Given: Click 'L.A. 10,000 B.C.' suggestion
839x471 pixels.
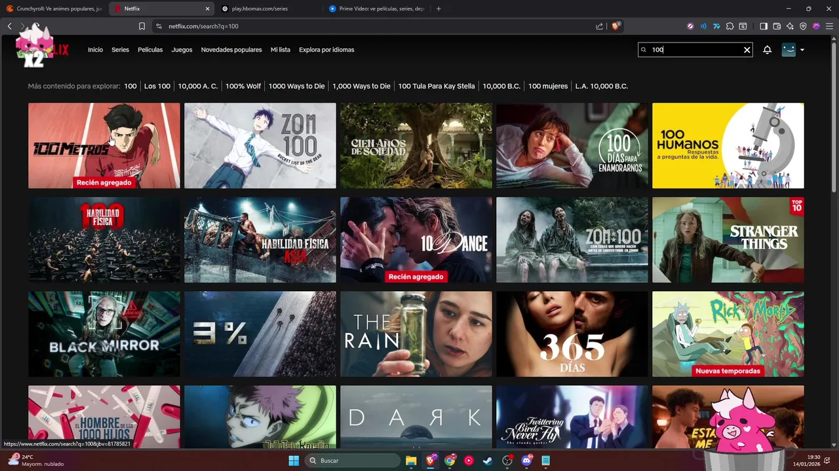Looking at the screenshot, I should point(602,86).
